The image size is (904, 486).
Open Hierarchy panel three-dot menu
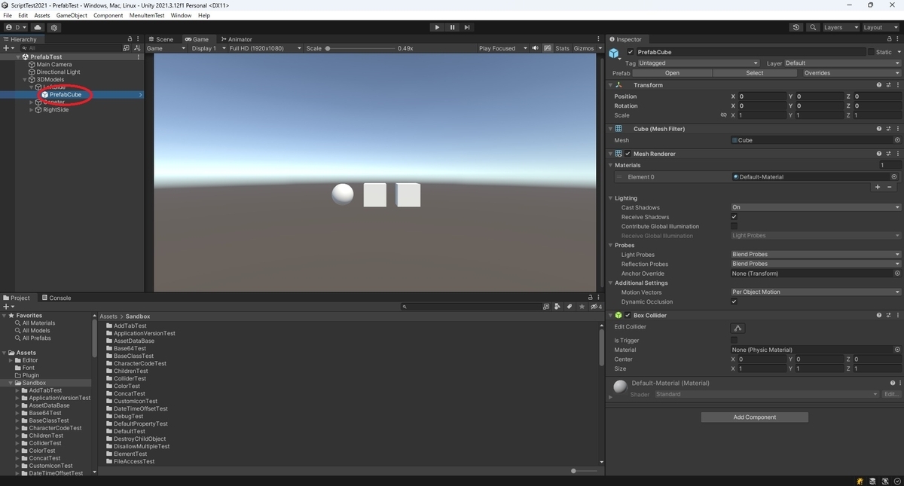(x=139, y=39)
